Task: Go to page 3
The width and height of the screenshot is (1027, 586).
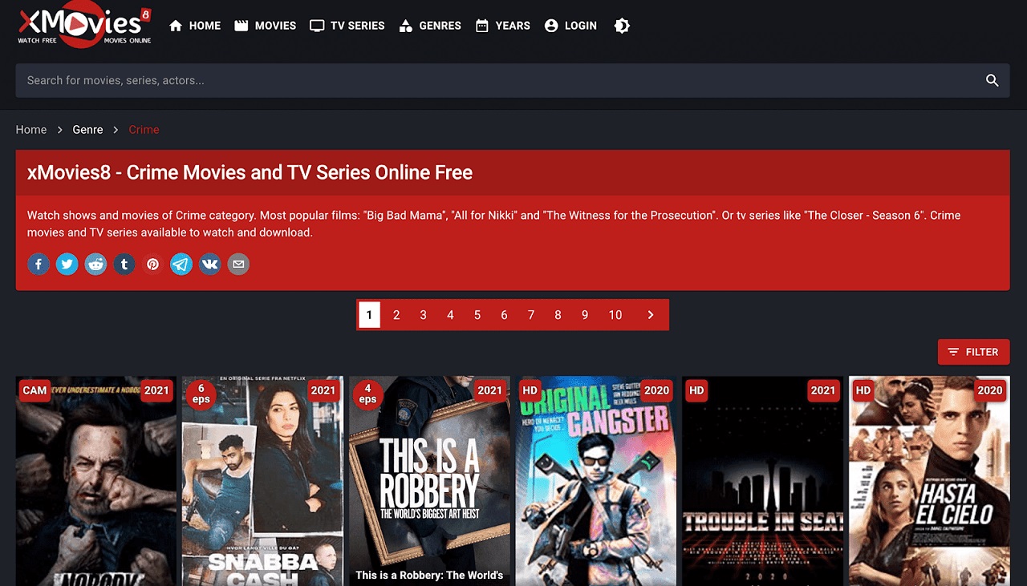Action: pyautogui.click(x=423, y=315)
